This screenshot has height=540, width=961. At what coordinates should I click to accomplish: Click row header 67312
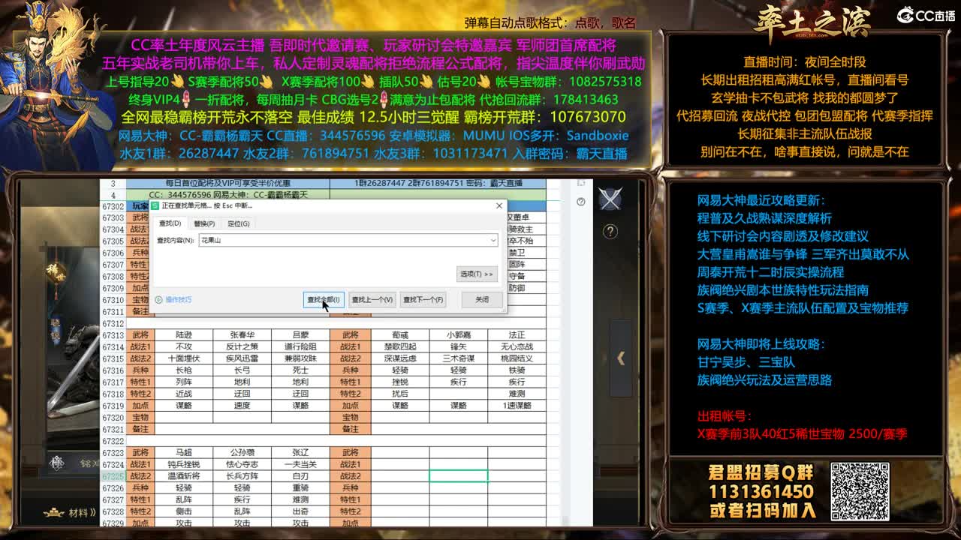pyautogui.click(x=113, y=323)
